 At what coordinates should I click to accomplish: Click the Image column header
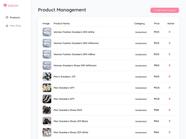(46, 24)
